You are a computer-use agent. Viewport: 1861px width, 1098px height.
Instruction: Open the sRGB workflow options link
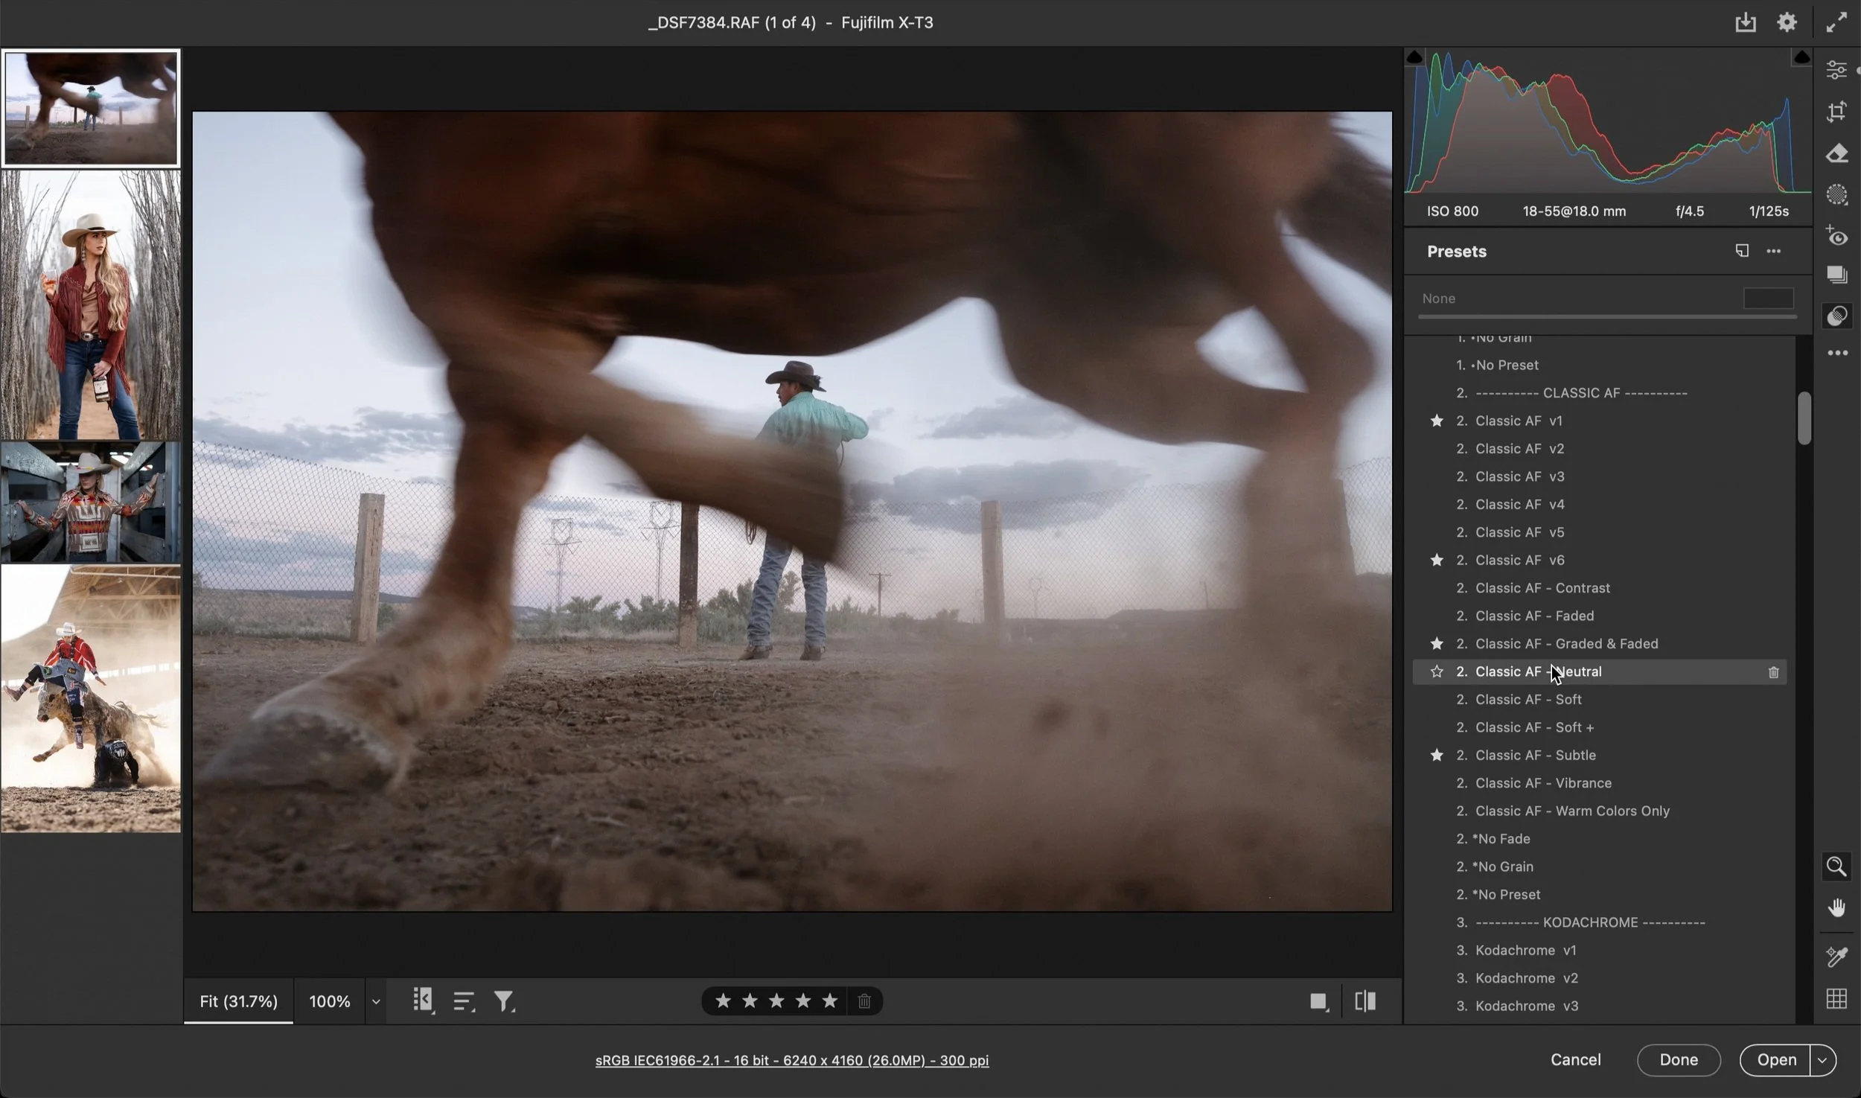(x=791, y=1060)
